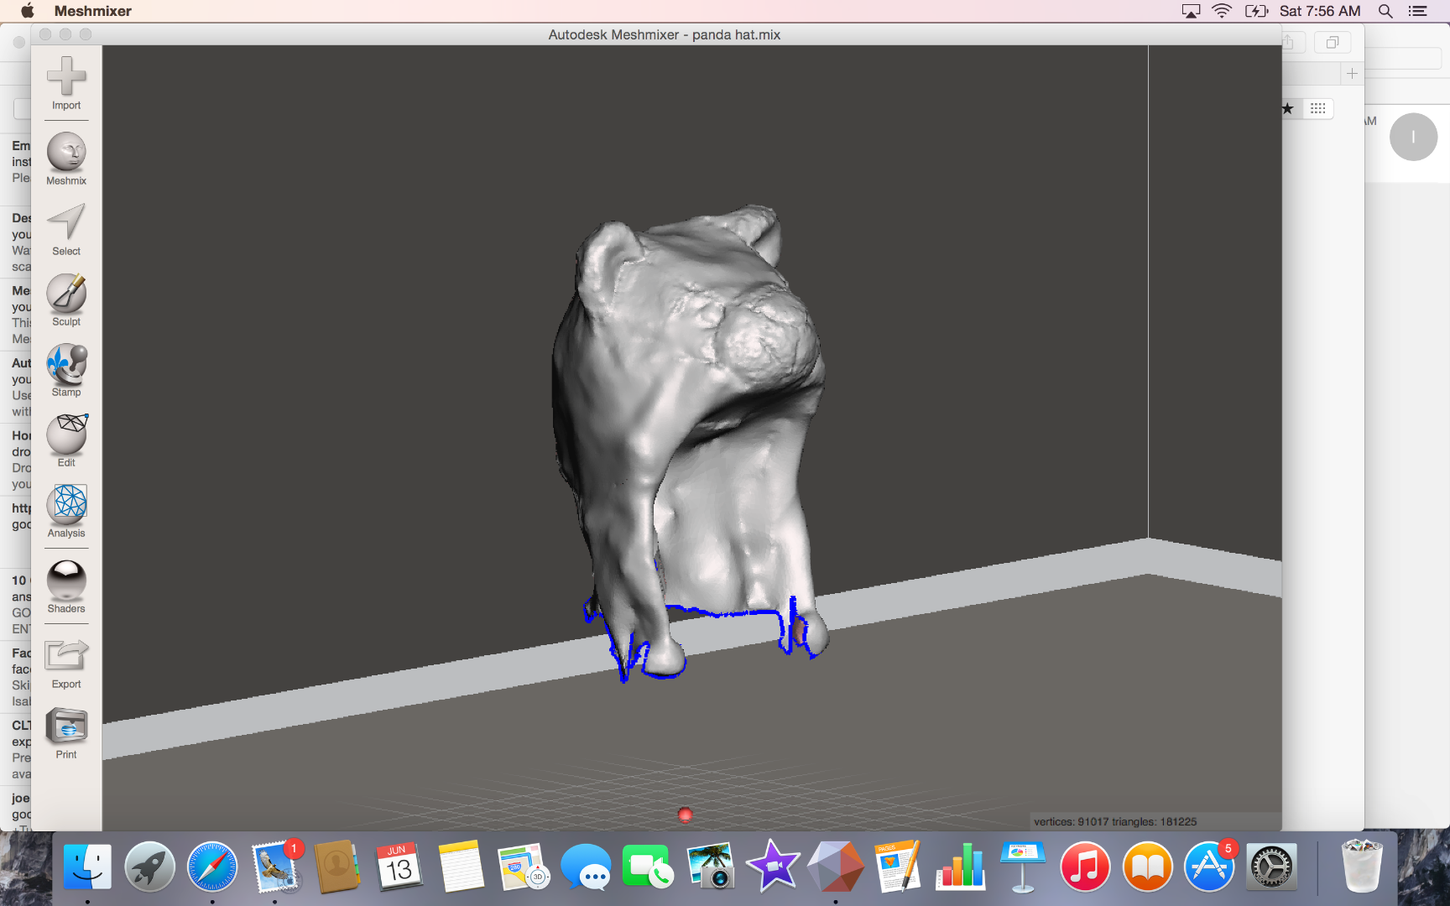Viewport: 1450px width, 906px height.
Task: Open Photo Booth from the Dock
Action: pyautogui.click(x=710, y=867)
